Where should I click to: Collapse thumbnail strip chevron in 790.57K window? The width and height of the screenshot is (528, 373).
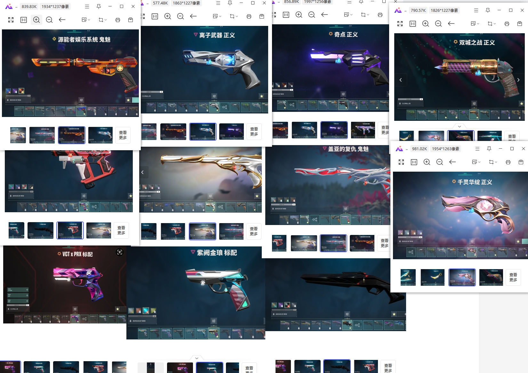(460, 126)
